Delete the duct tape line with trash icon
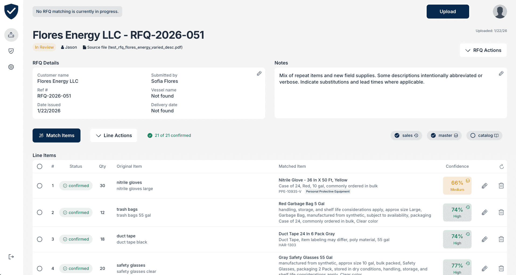Viewport: 516px width, 275px height. (x=501, y=239)
